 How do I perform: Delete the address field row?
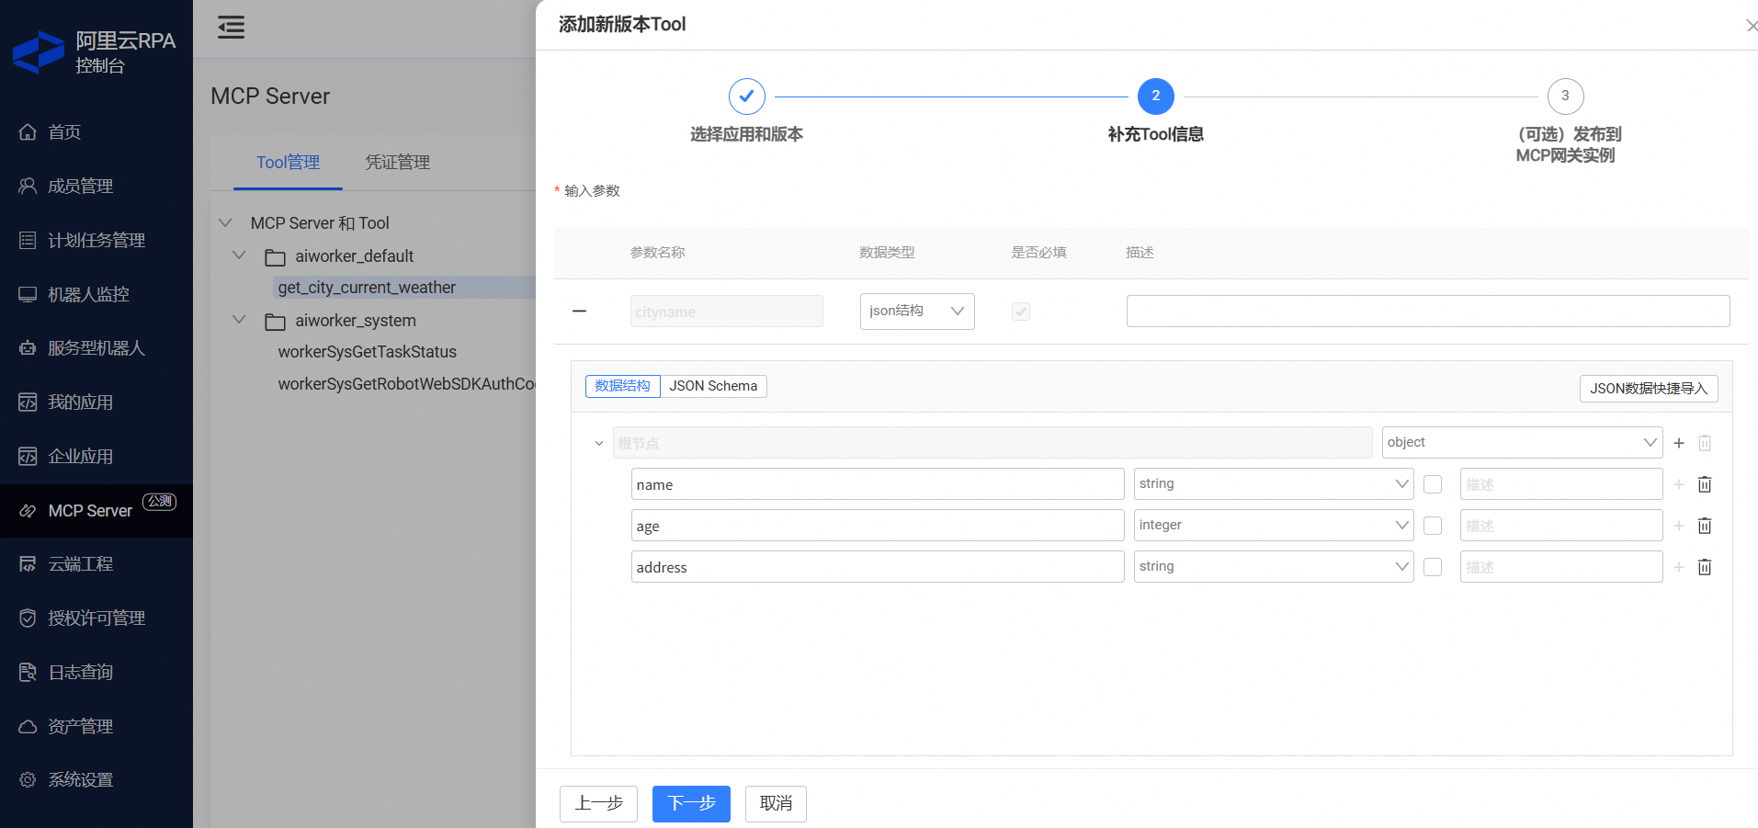(x=1705, y=567)
